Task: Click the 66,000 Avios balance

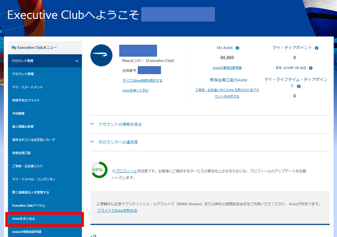Action: coord(227,58)
